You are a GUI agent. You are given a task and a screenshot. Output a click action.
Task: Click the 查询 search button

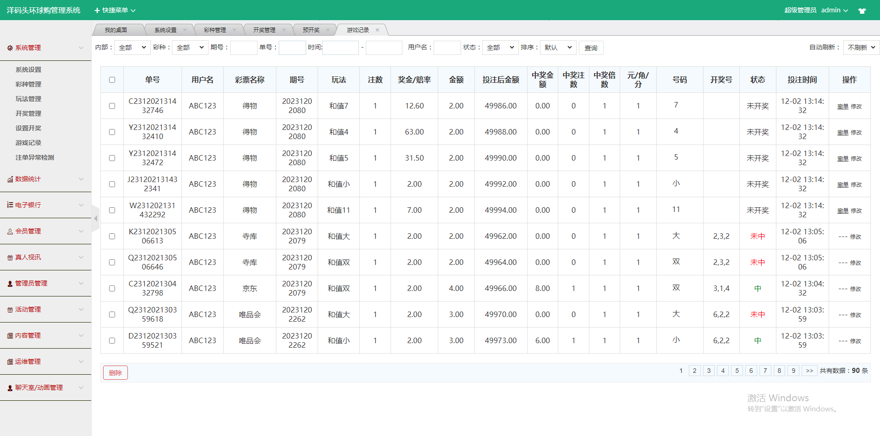click(590, 48)
